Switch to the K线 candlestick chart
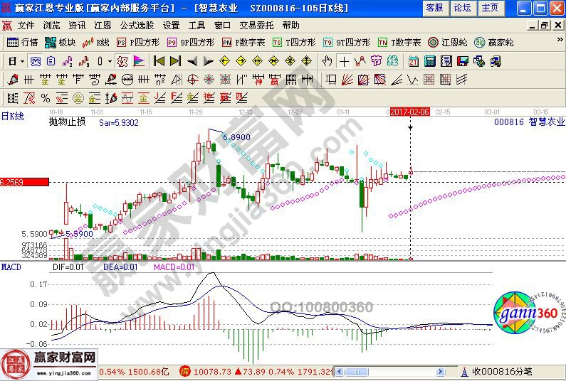The height and width of the screenshot is (381, 566). point(97,42)
